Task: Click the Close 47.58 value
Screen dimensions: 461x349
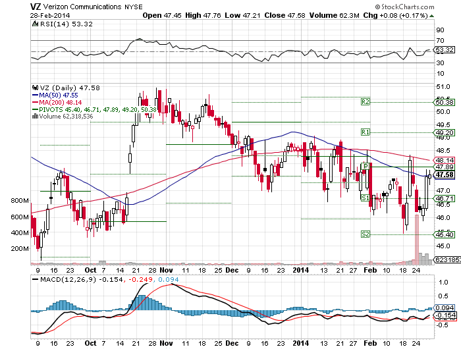Action: (x=285, y=15)
